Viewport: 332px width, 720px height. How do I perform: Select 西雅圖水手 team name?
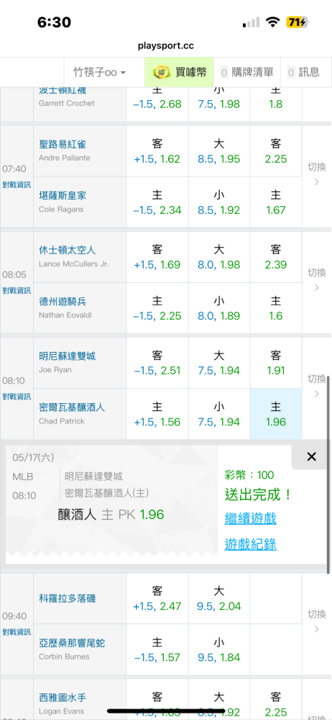click(63, 698)
